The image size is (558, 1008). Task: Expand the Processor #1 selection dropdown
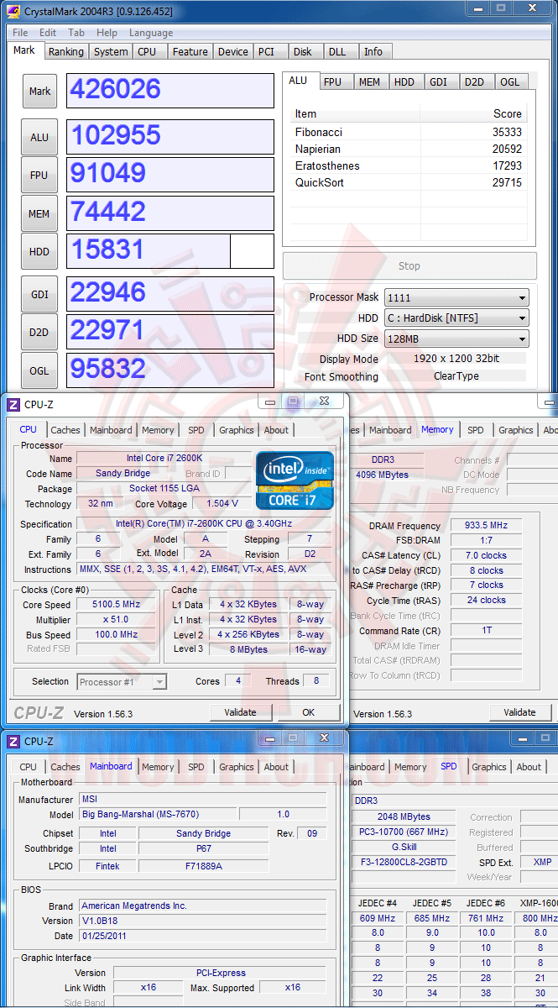[122, 682]
